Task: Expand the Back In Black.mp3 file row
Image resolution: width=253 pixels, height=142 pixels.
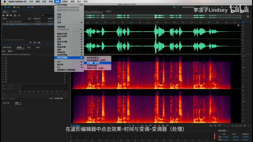Action: 3,21
